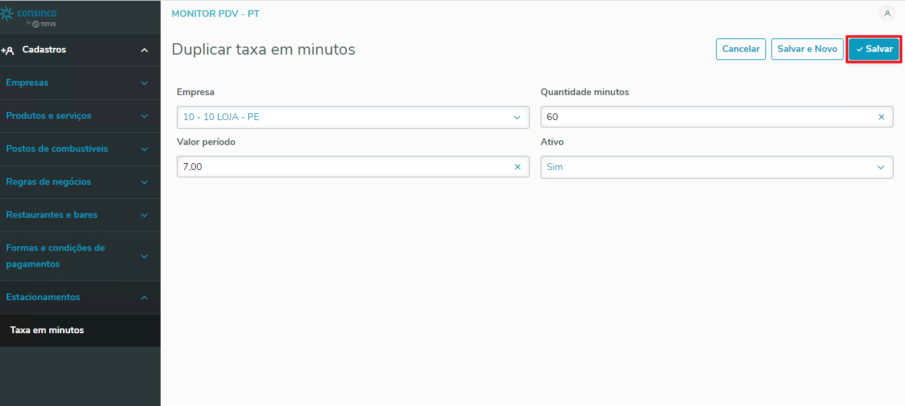Click the user profile avatar icon
This screenshot has width=905, height=406.
point(887,13)
